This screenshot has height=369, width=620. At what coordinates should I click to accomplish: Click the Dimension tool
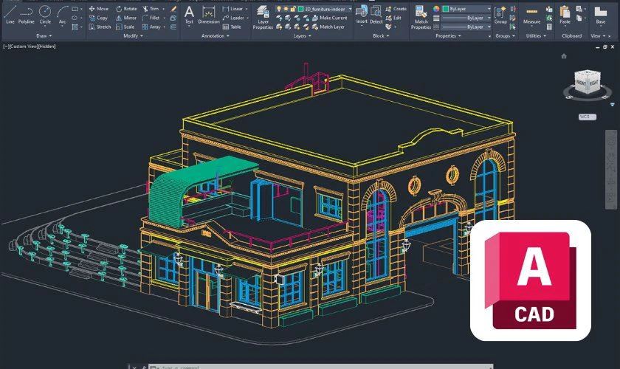(208, 15)
